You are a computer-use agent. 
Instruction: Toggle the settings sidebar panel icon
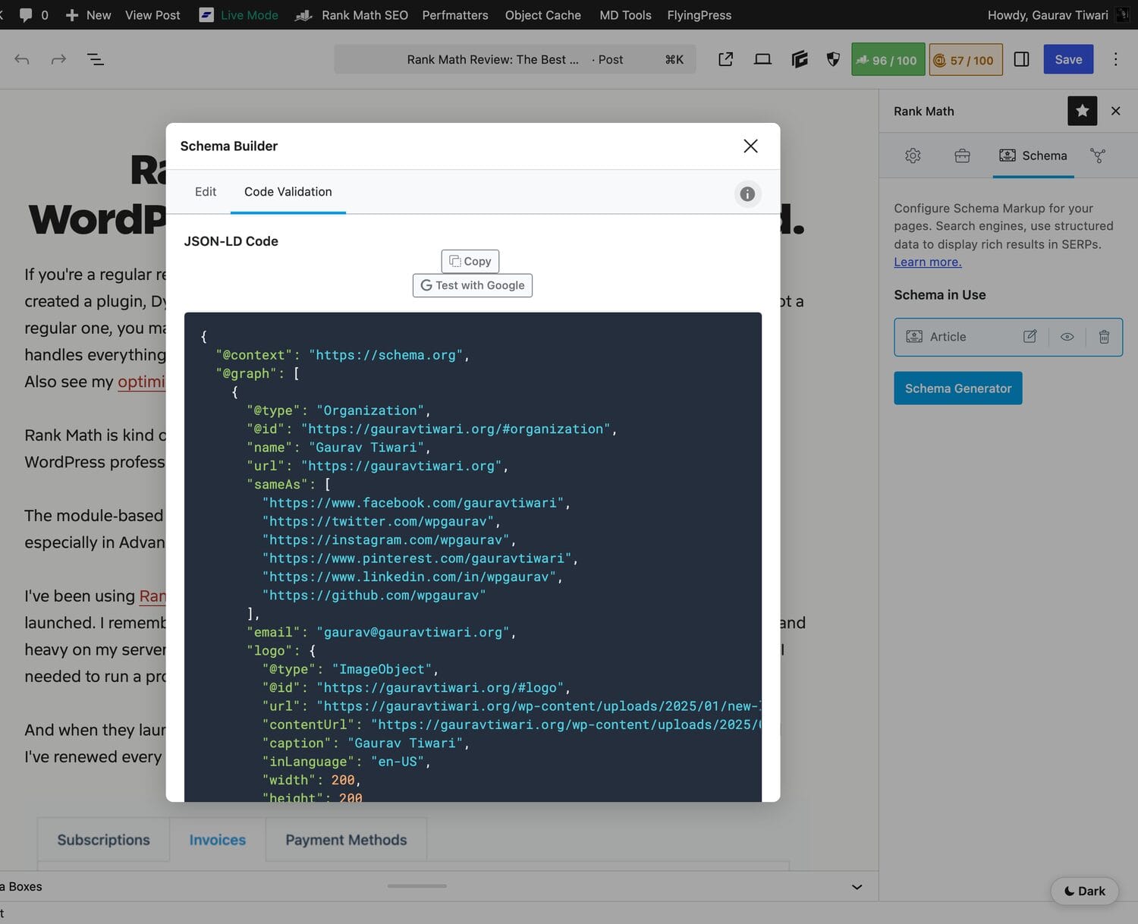(x=1022, y=59)
